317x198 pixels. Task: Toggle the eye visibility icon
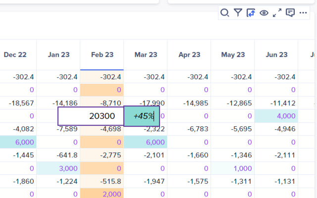click(264, 13)
